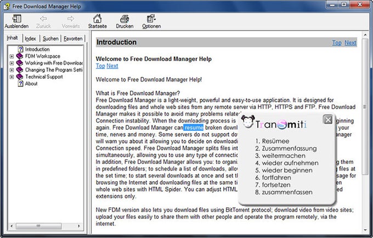The image size is (373, 238).
Task: Click the Top link in header bar
Action: [337, 43]
